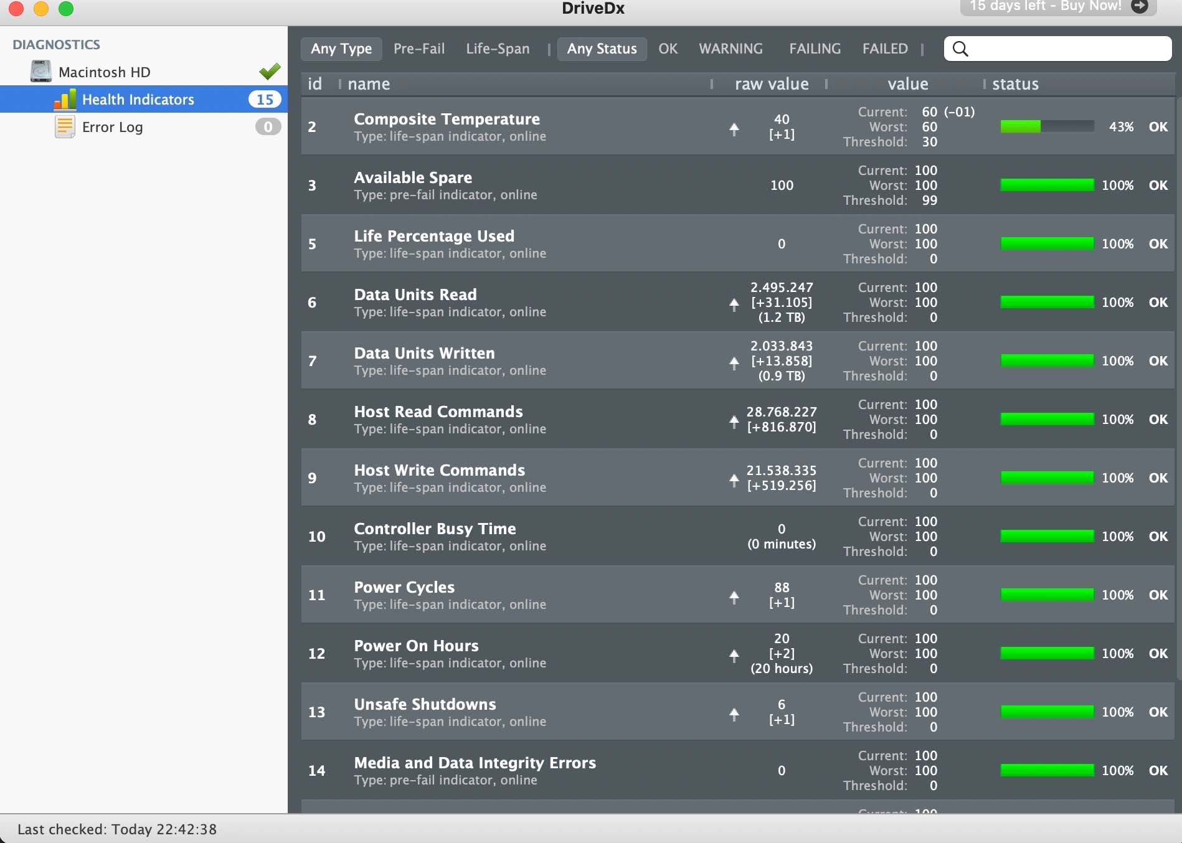Click the up arrow on Data Units Written row
This screenshot has width=1182, height=843.
click(x=734, y=363)
